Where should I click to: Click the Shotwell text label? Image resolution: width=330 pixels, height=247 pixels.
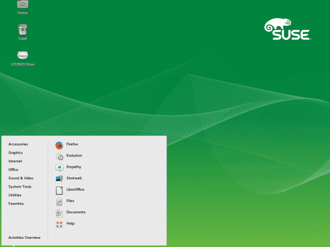click(x=74, y=178)
